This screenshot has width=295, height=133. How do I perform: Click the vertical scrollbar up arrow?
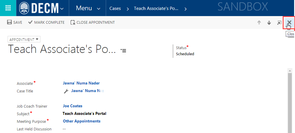[x=290, y=71]
